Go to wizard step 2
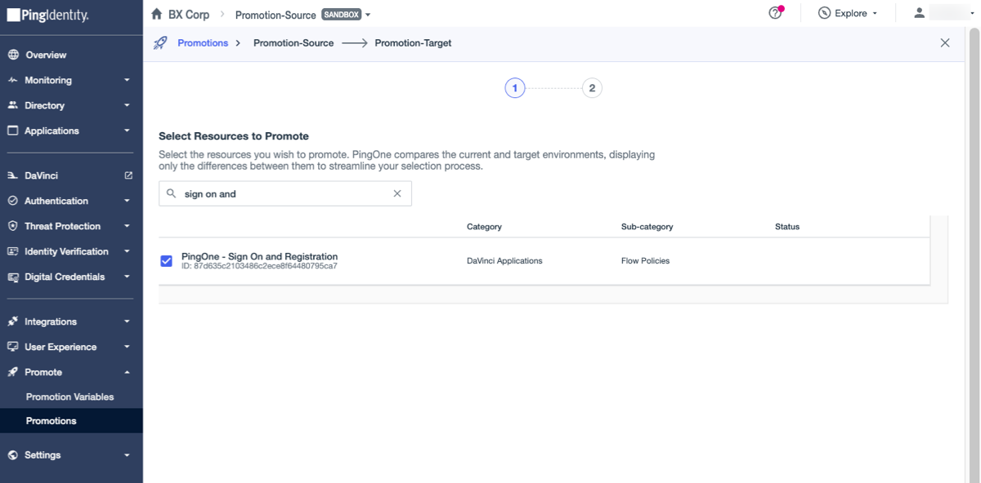 pos(592,87)
